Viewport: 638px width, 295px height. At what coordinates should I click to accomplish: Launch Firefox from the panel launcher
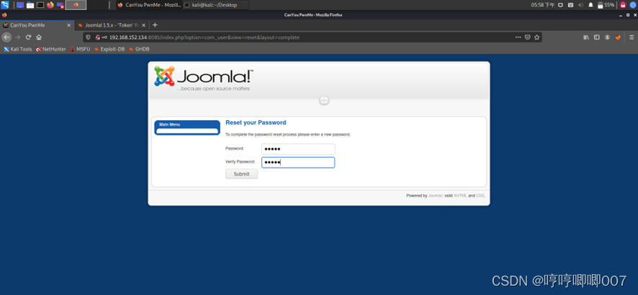pos(50,5)
